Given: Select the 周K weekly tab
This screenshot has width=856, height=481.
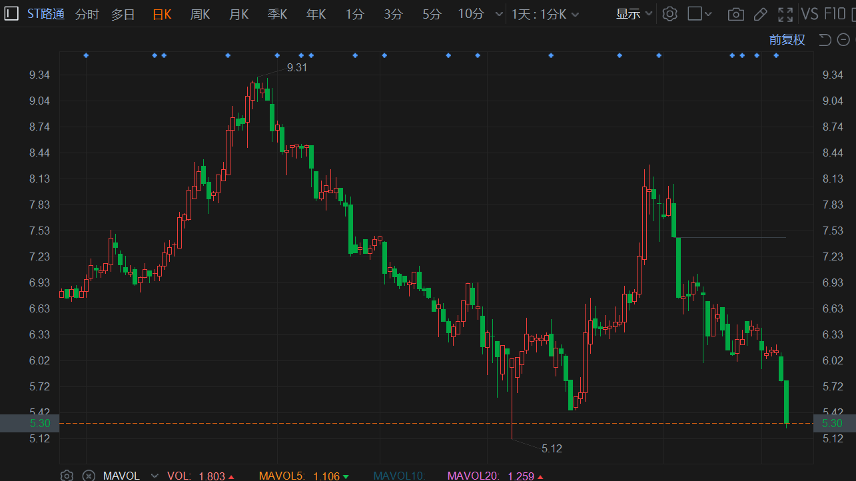Looking at the screenshot, I should pyautogui.click(x=201, y=14).
